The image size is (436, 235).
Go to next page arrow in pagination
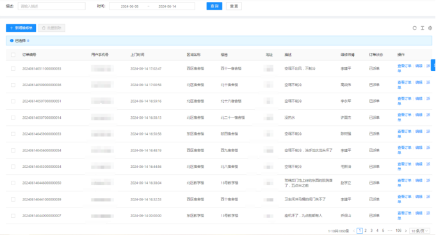coord(406,231)
